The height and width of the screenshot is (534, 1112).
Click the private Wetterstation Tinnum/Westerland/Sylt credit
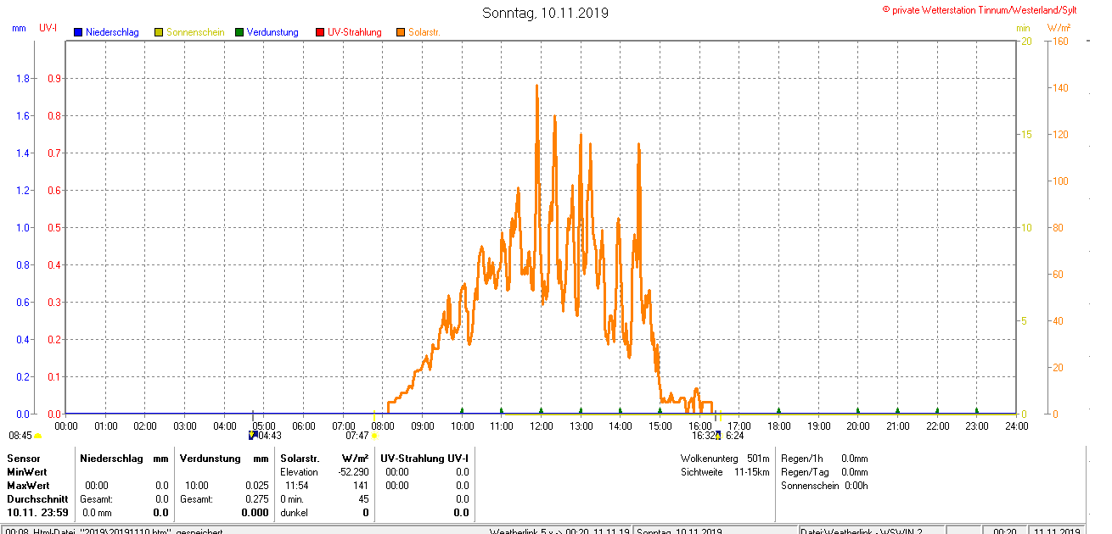[x=980, y=10]
